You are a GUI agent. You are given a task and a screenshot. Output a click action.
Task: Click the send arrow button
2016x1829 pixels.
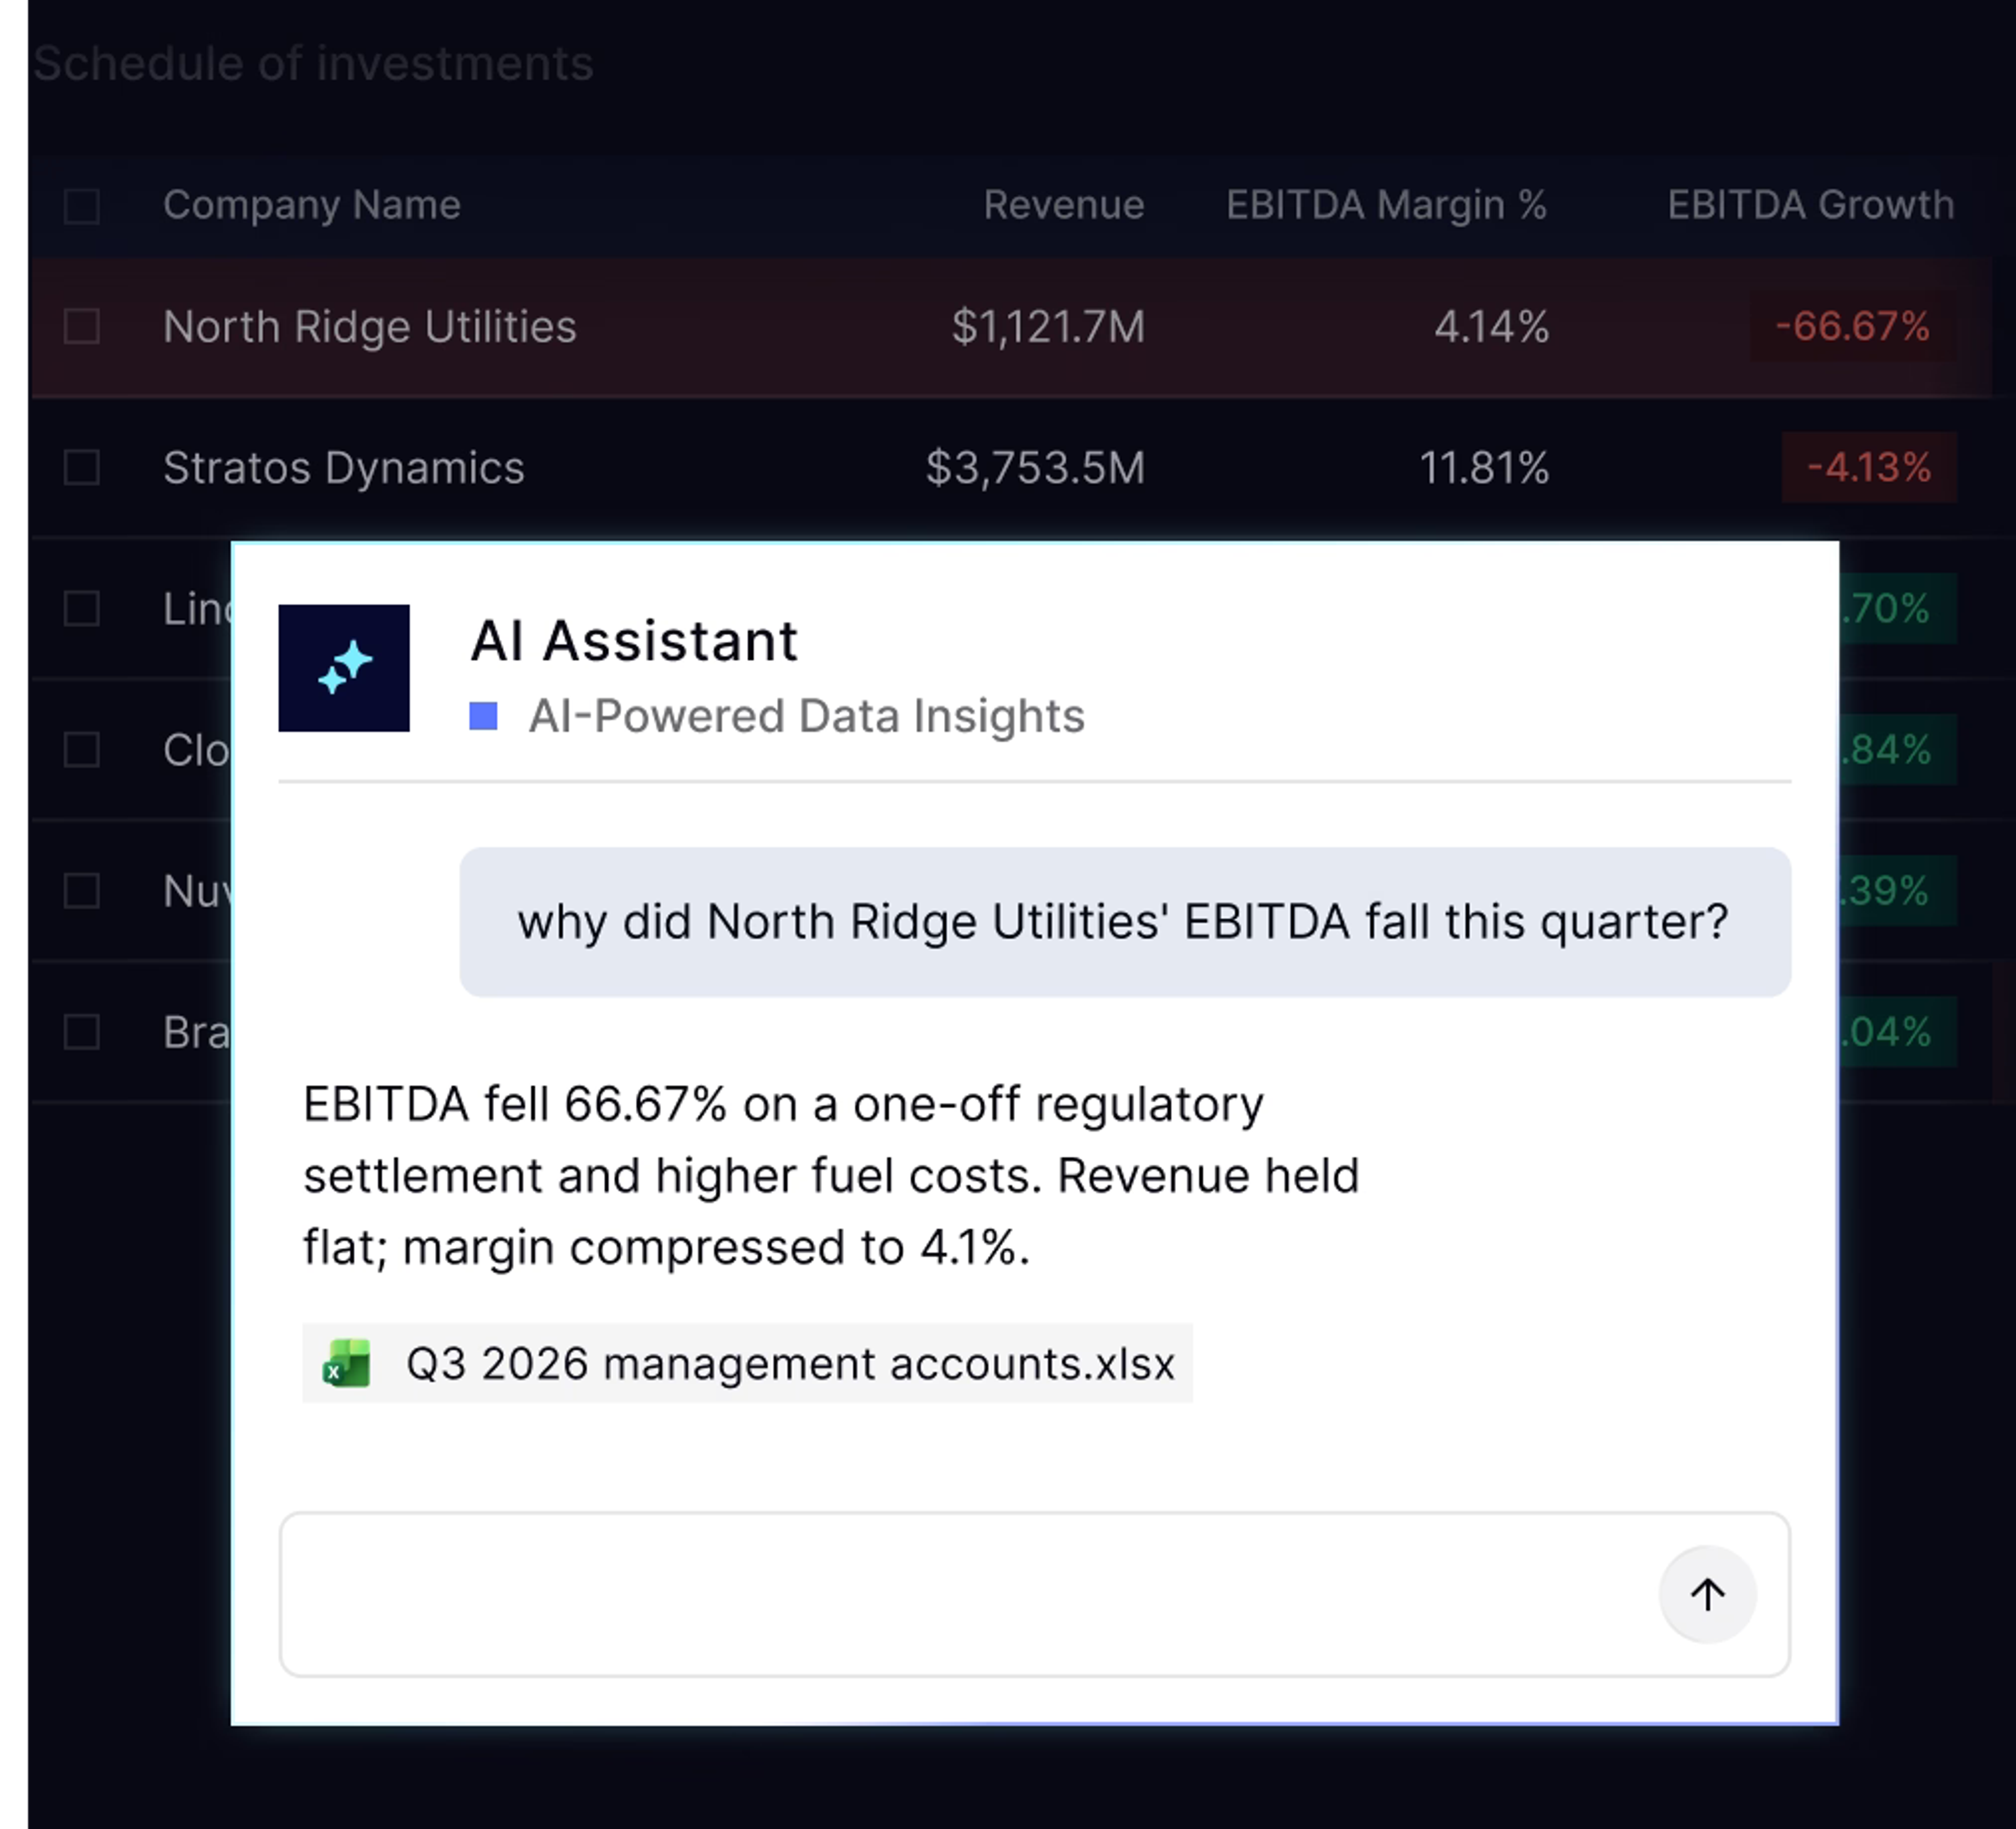tap(1707, 1594)
